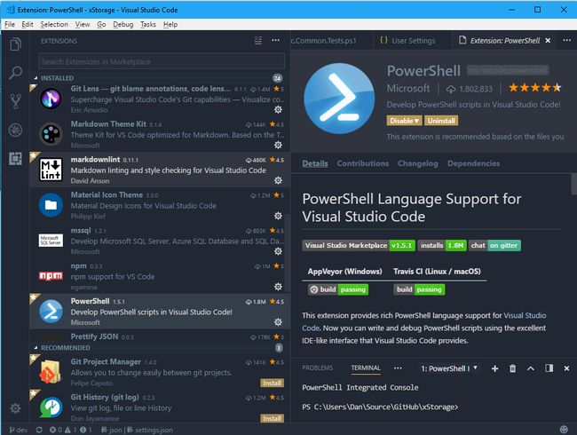The height and width of the screenshot is (435, 577).
Task: Click the AppVeyor build passing badge
Action: [338, 289]
